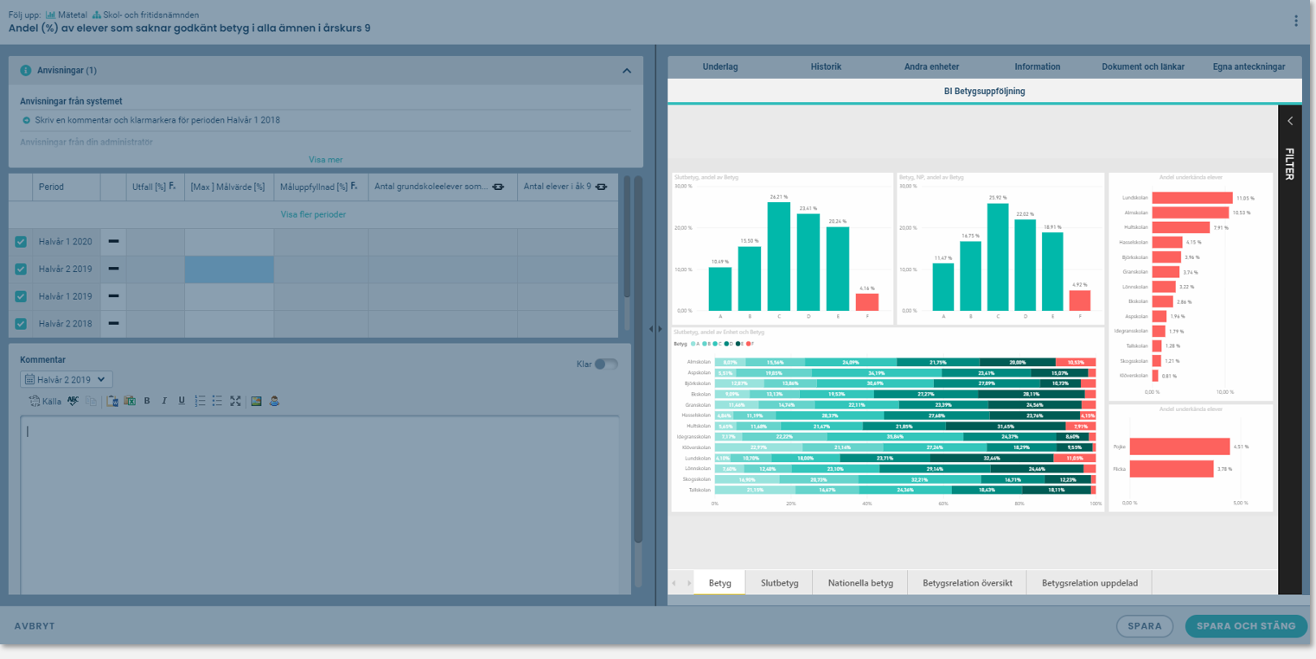Toggle the Klar switch on
Screen dimensions: 1316x659
coord(606,364)
